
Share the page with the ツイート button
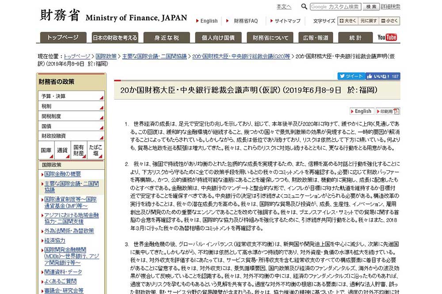point(351,76)
